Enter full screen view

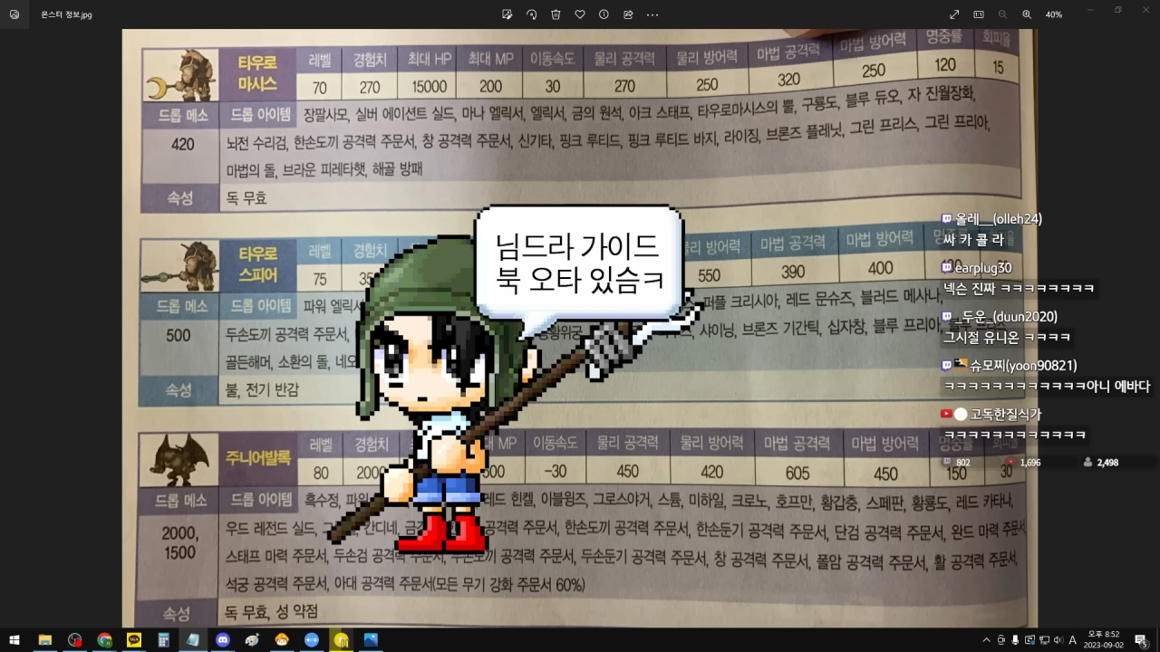point(954,14)
